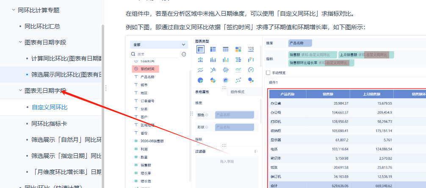Collapse the 图表有日期字段 tree node

click(20, 42)
